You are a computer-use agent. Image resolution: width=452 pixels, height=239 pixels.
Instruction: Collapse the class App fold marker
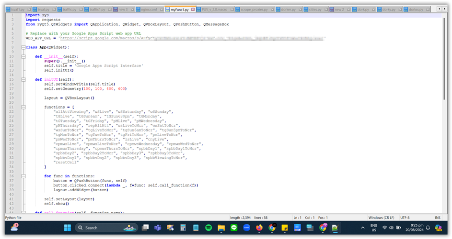(x=23, y=47)
